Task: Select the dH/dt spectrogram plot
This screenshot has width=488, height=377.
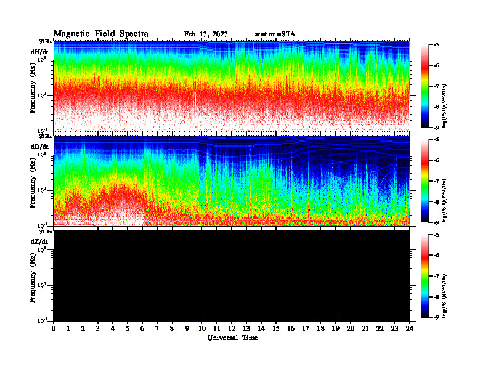Action: coord(232,86)
